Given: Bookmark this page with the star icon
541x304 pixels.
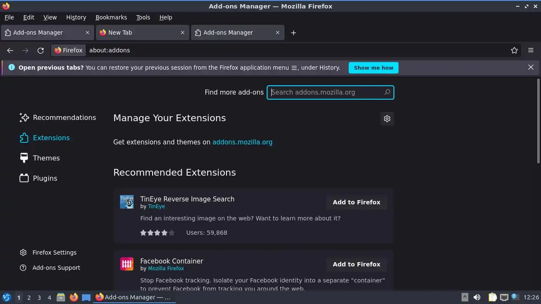Looking at the screenshot, I should pos(514,50).
